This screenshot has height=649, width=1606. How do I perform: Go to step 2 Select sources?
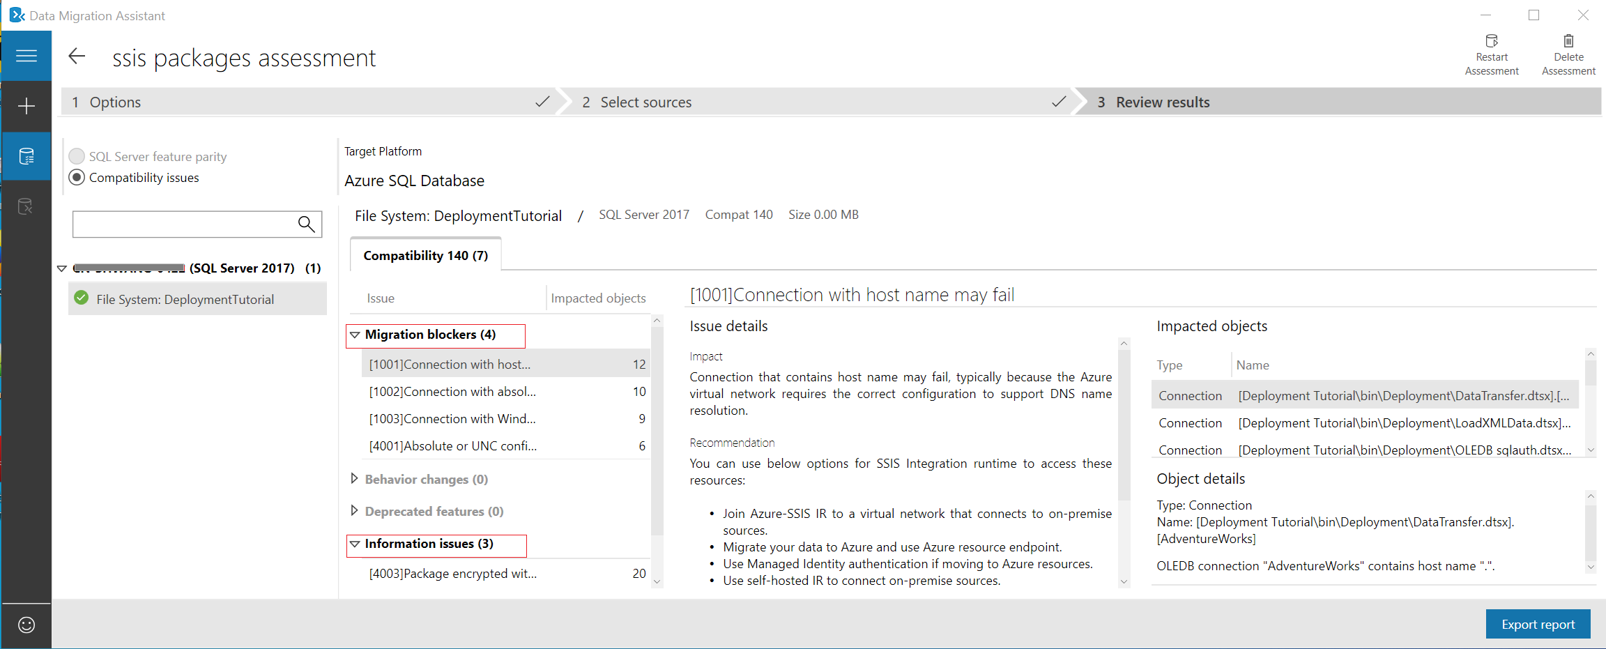pos(821,102)
